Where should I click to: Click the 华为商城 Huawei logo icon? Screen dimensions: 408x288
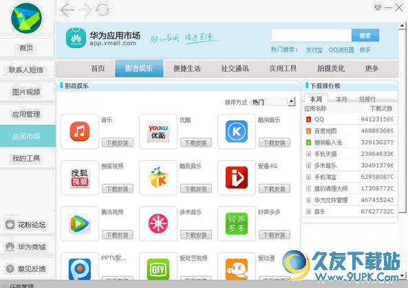point(10,246)
